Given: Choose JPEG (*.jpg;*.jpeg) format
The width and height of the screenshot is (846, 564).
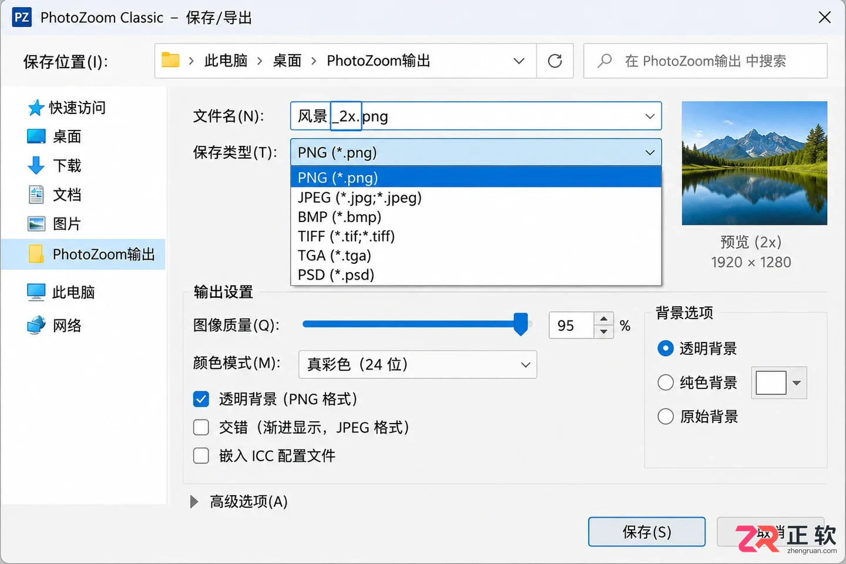Looking at the screenshot, I should 476,197.
